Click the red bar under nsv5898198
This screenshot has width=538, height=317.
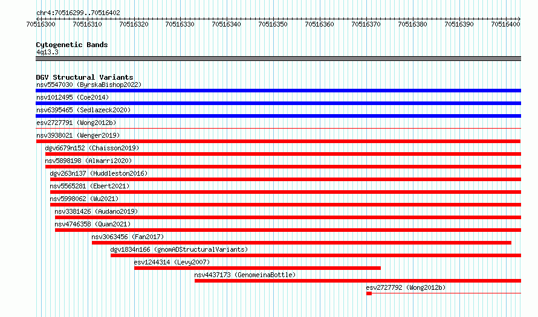pos(283,167)
